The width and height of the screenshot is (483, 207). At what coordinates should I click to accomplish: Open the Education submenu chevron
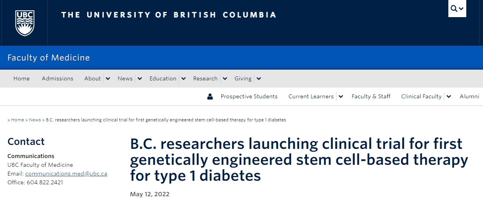(183, 79)
